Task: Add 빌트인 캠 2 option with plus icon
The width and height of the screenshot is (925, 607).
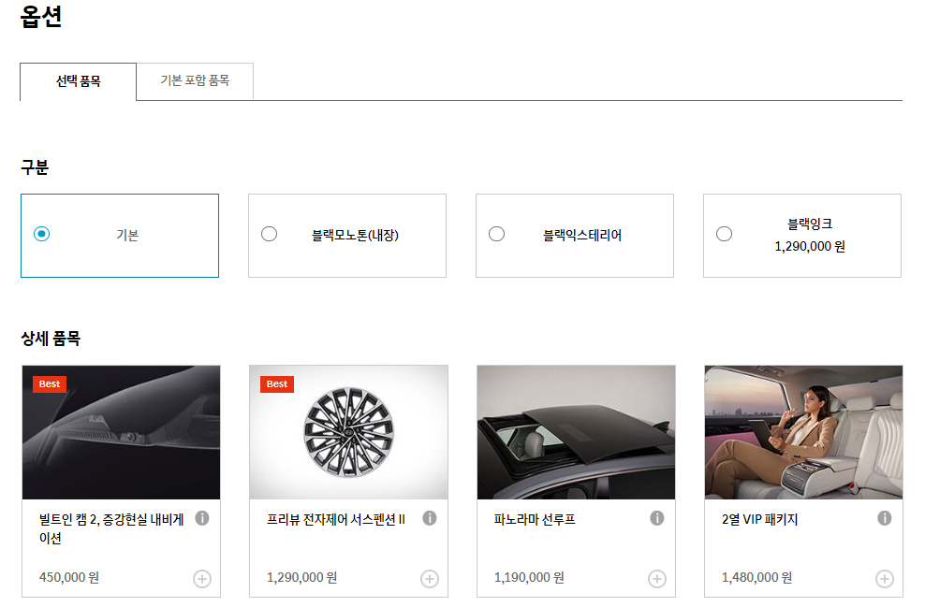Action: click(x=202, y=579)
